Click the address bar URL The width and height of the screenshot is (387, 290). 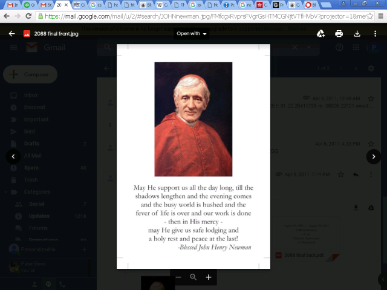(206, 16)
